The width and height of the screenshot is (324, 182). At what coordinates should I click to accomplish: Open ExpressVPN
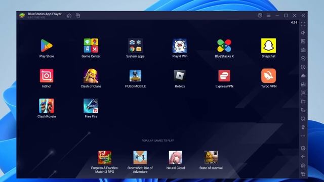pos(224,76)
